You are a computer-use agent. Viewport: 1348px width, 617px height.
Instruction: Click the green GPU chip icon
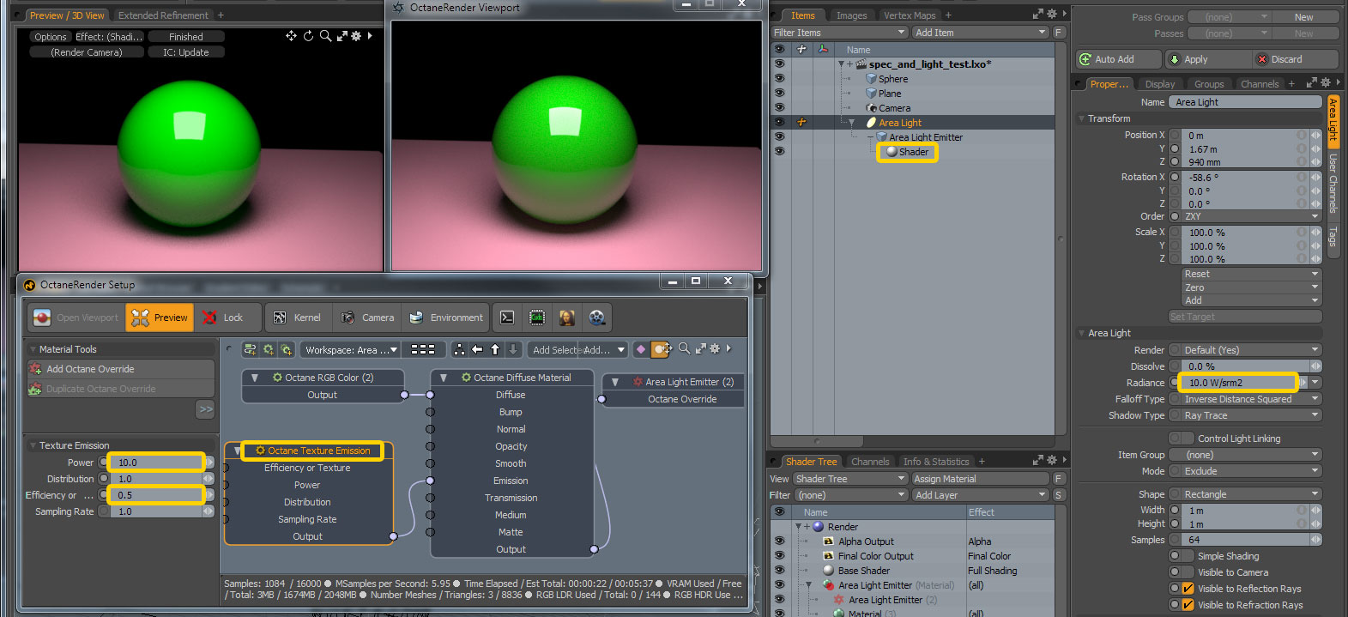(x=537, y=318)
